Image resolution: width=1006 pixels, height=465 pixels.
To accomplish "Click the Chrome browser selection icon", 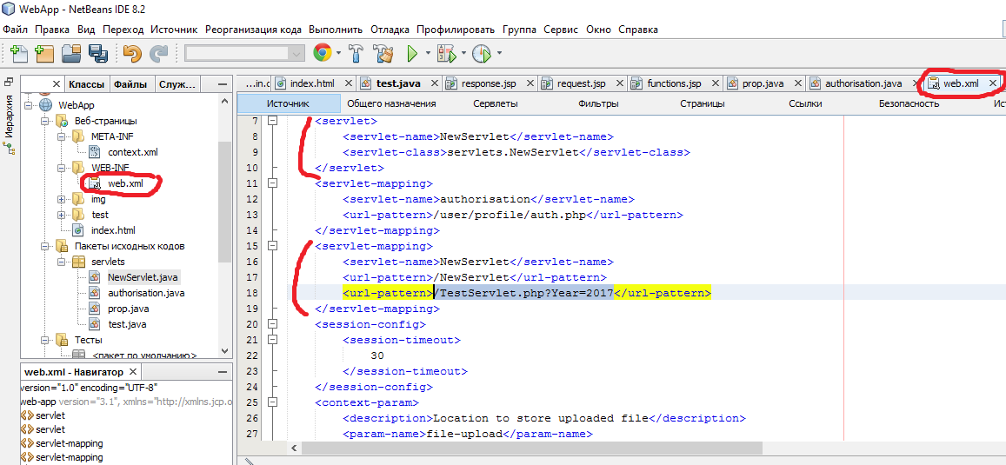I will (322, 53).
